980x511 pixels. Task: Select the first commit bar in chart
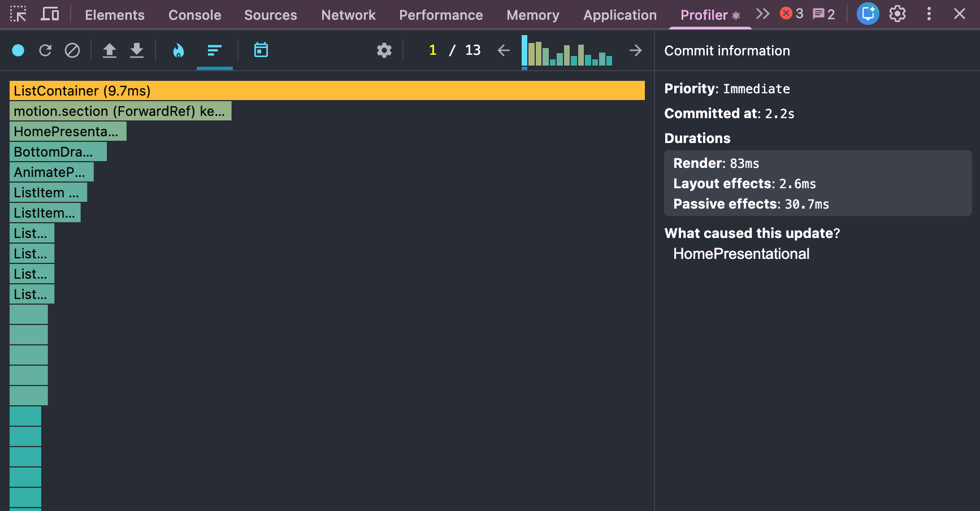[524, 51]
